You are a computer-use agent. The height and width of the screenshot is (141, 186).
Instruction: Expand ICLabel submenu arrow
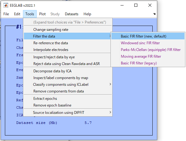[110, 84]
